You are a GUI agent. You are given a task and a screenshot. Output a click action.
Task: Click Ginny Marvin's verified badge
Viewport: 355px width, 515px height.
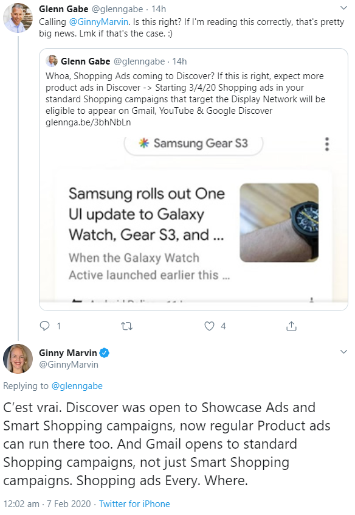tap(105, 351)
